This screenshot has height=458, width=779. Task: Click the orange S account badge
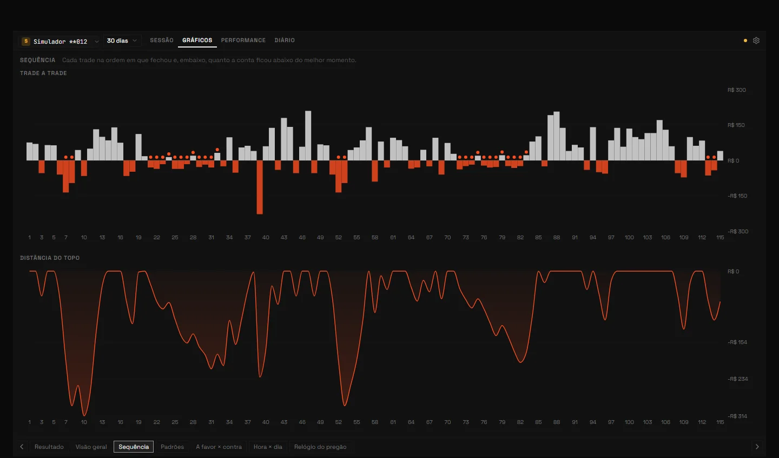25,41
